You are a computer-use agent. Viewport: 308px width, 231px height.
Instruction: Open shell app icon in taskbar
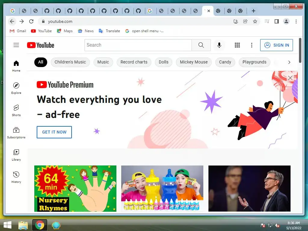point(56,225)
